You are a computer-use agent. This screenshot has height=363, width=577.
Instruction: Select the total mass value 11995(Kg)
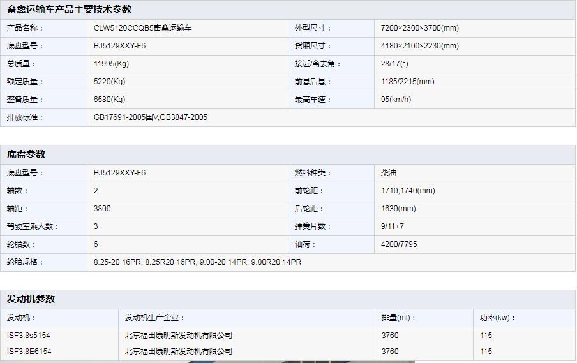[111, 64]
